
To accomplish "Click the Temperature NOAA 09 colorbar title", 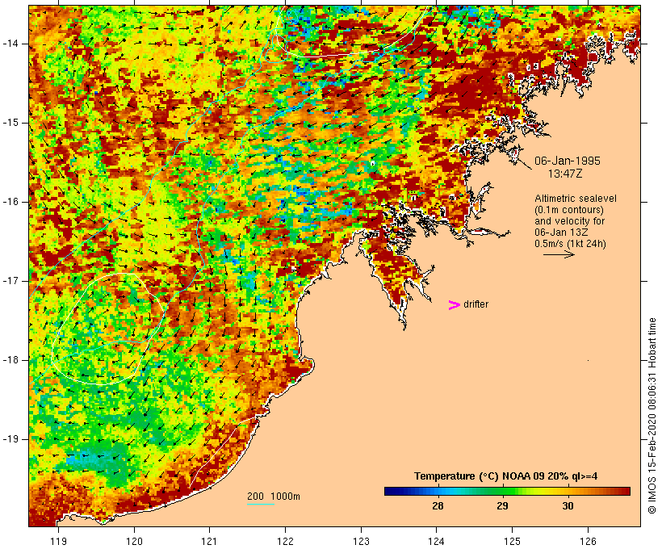I will (x=506, y=476).
